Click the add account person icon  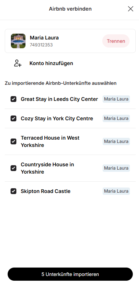click(18, 63)
